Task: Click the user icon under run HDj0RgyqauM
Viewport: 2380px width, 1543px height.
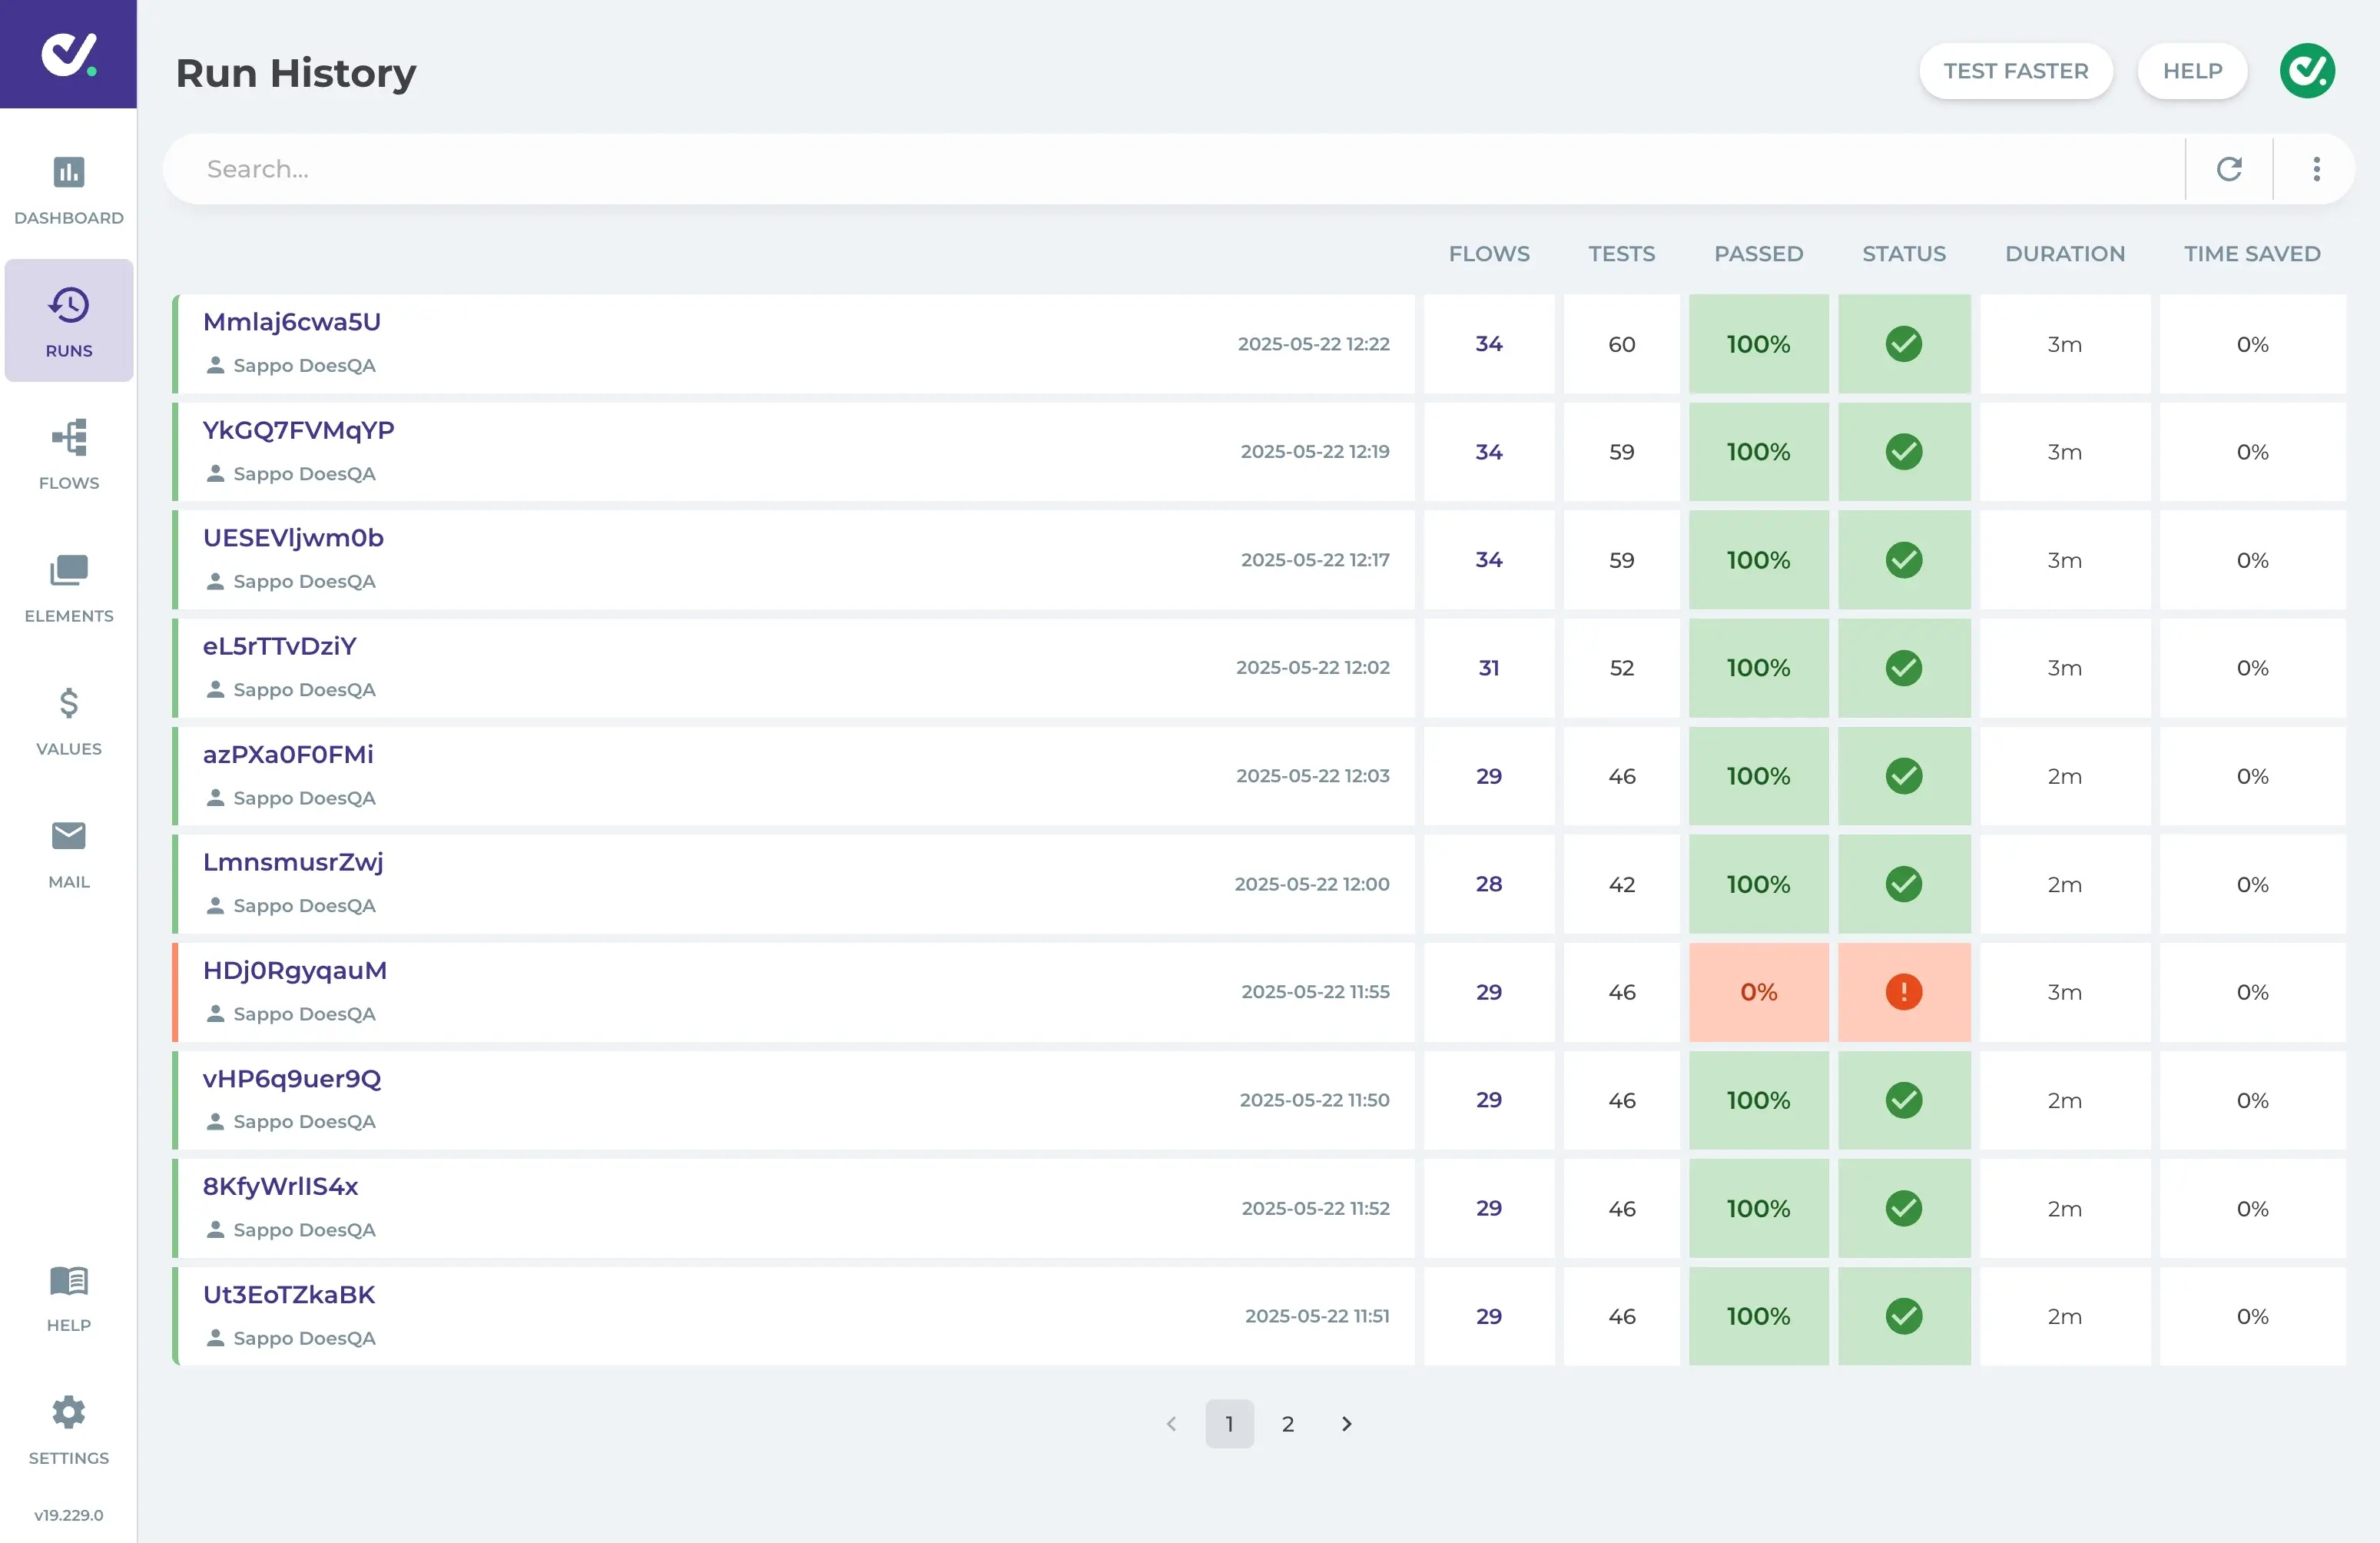Action: pyautogui.click(x=215, y=1013)
